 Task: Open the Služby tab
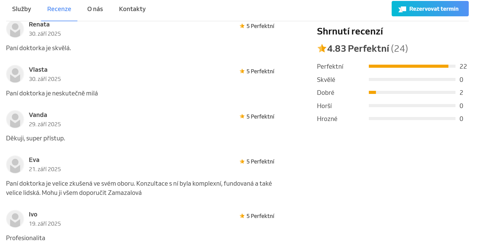22,9
